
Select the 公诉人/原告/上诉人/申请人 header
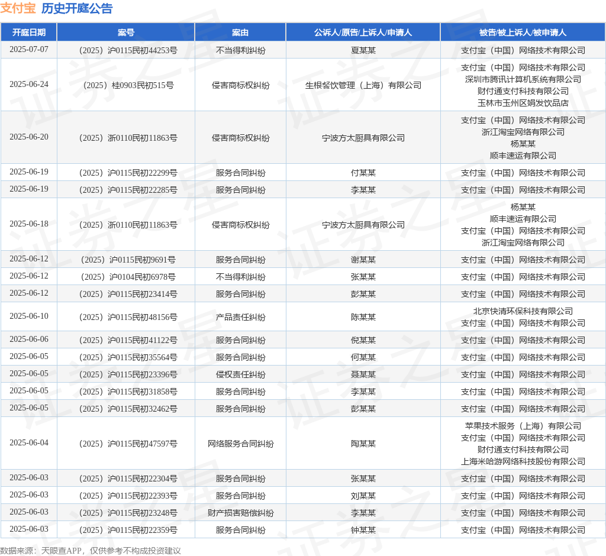363,33
